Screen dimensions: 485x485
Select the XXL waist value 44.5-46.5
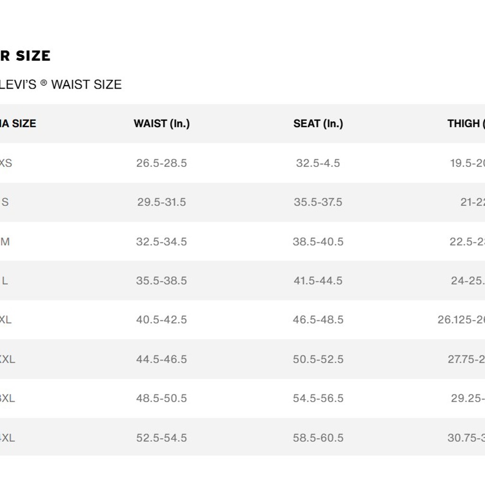click(162, 359)
